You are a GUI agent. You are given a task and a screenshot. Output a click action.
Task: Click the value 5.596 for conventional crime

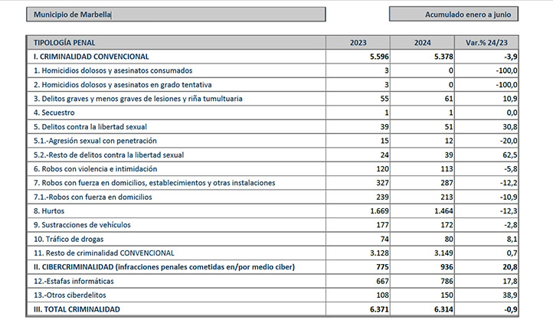tap(379, 57)
